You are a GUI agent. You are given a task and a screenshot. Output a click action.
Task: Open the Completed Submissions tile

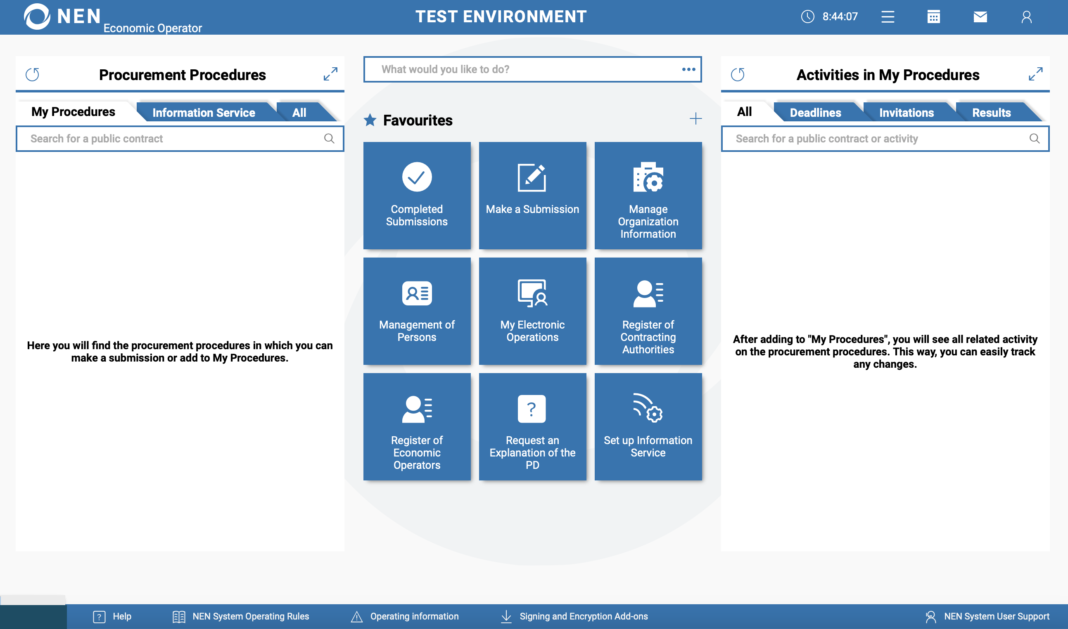tap(417, 195)
